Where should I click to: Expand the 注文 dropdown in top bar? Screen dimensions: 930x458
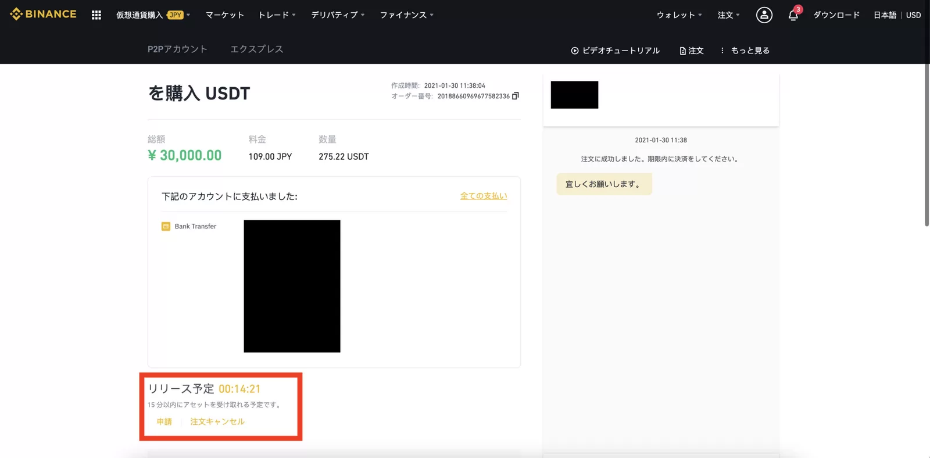click(x=729, y=15)
